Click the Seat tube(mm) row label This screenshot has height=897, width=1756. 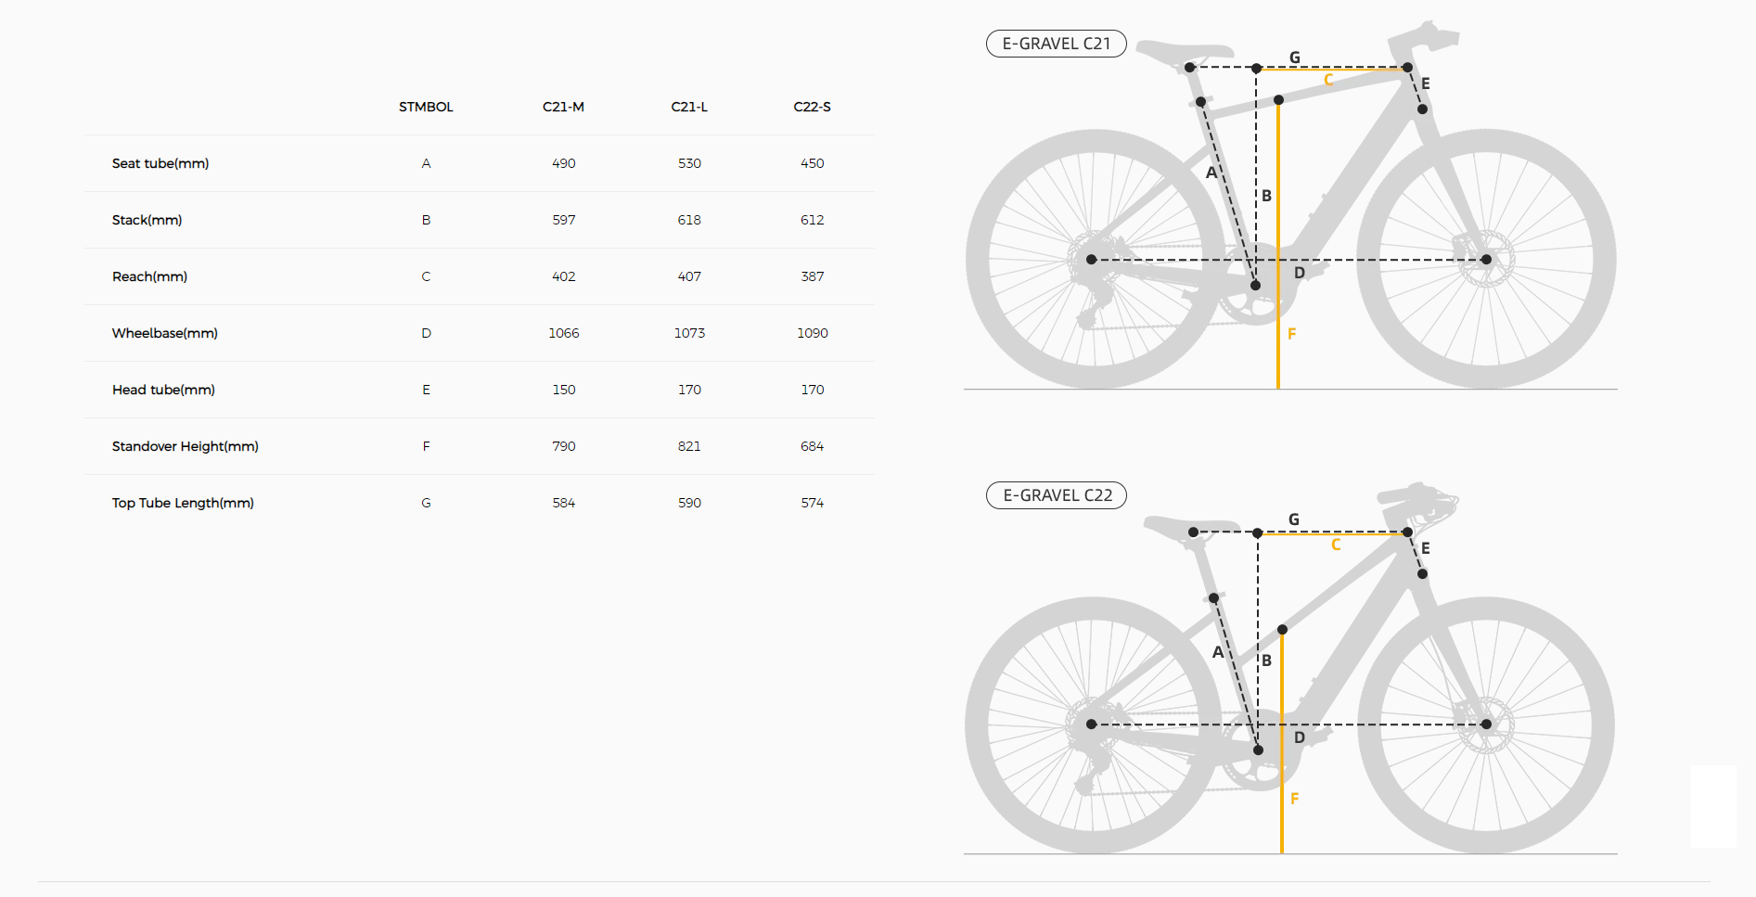160,163
